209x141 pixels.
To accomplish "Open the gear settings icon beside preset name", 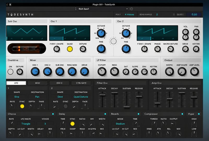I will (131, 9).
